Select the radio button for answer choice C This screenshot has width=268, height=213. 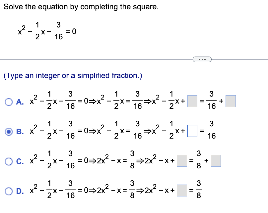9,161
